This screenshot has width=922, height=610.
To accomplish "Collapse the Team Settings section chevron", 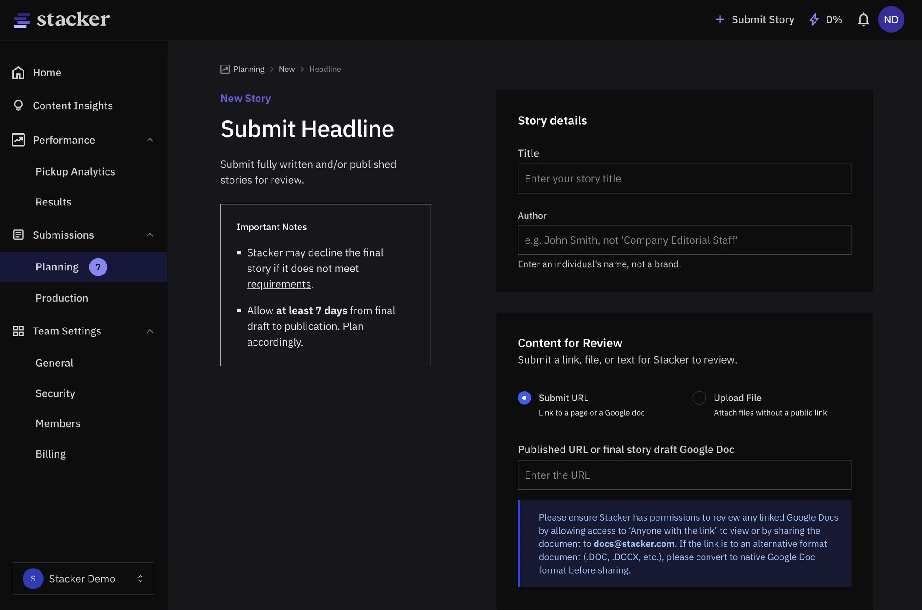I will pyautogui.click(x=150, y=331).
